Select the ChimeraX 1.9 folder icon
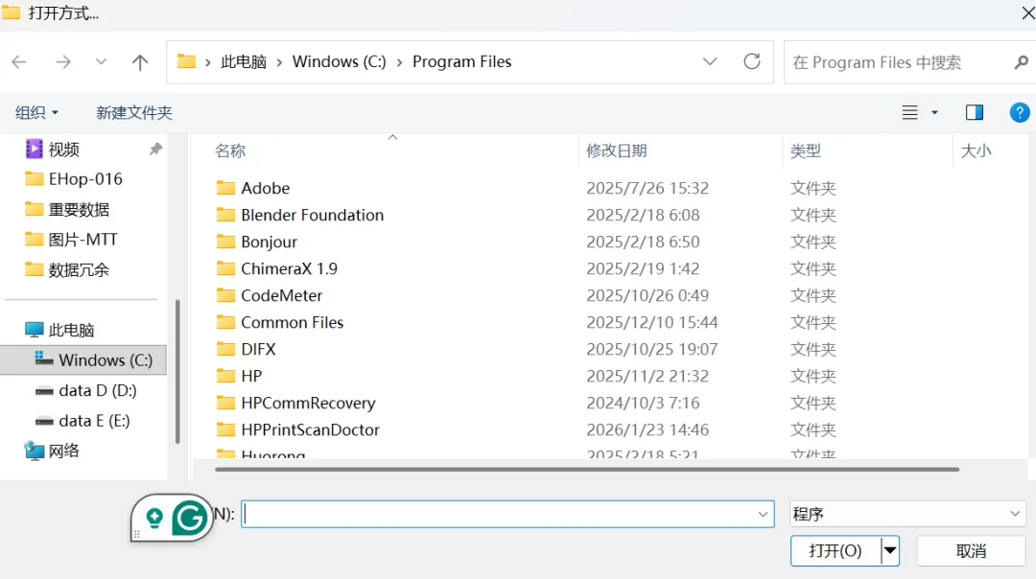1036x579 pixels. point(225,268)
